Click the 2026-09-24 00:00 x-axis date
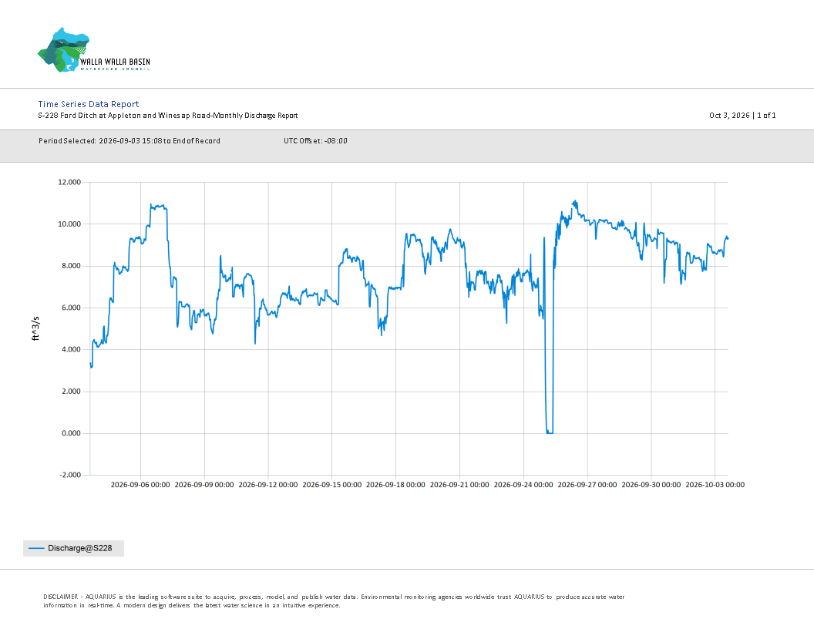Screen dimensions: 814x629 tap(523, 485)
